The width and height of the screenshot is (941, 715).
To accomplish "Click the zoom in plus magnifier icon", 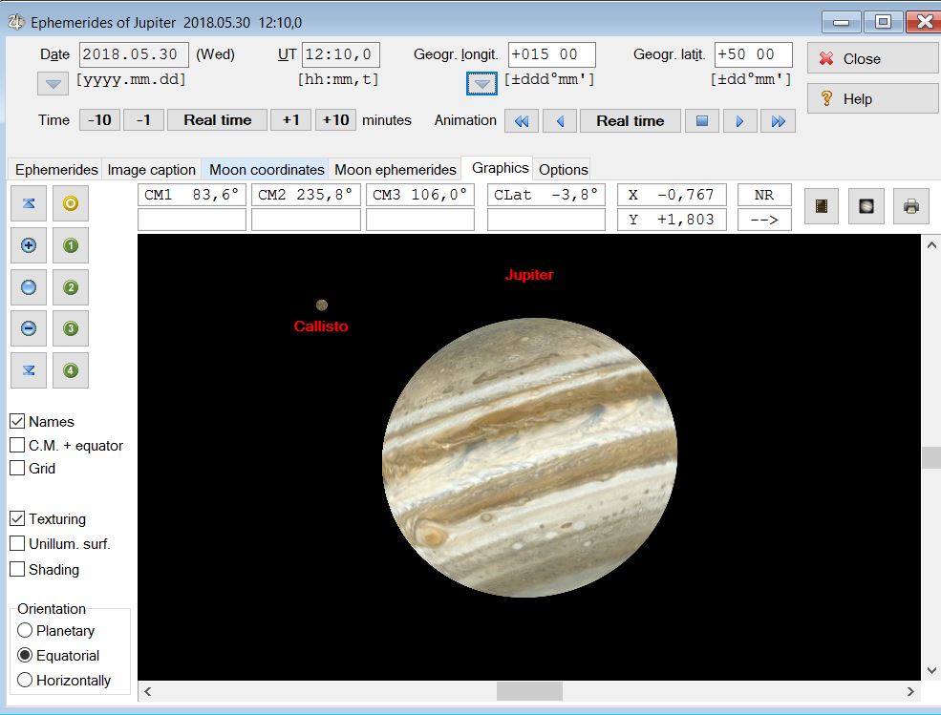I will click(x=29, y=246).
